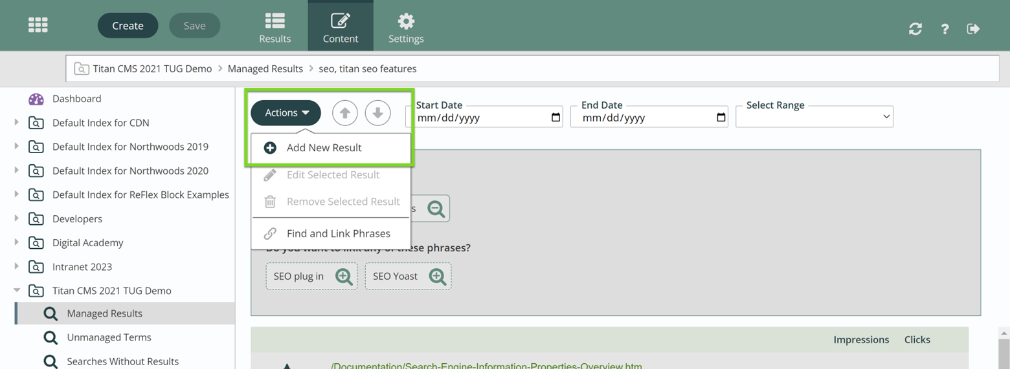Click folder icon beside Titan CMS 2021 TUG Demo
The height and width of the screenshot is (369, 1010).
pos(36,291)
